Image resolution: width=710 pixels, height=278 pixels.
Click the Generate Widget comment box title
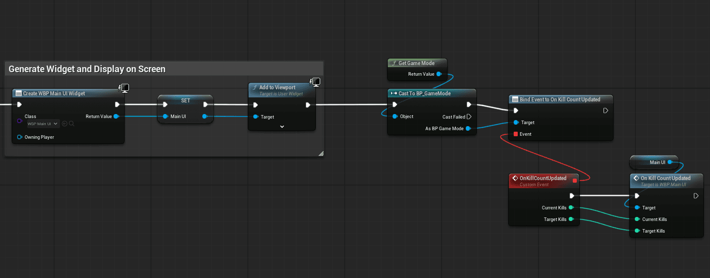(x=87, y=69)
